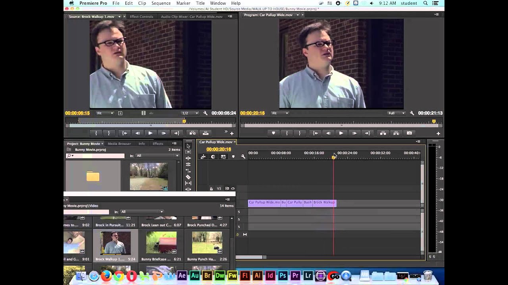This screenshot has height=285, width=508.
Task: Open Source monitor settings wrench
Action: (205, 113)
